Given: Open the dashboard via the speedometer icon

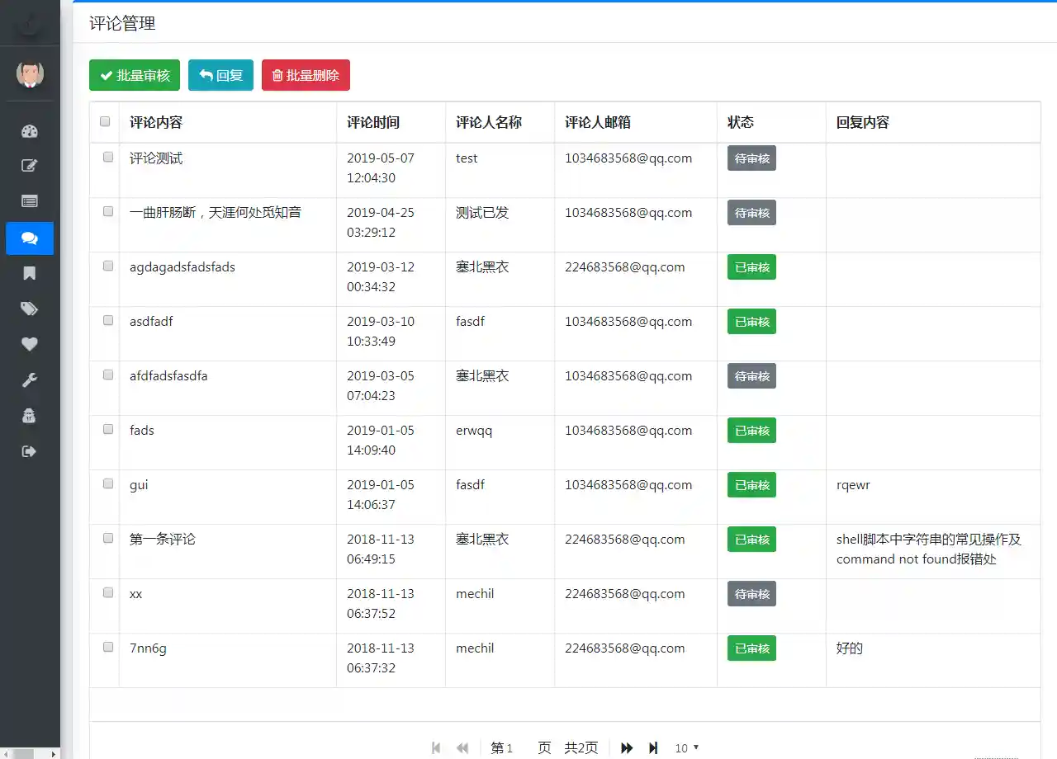Looking at the screenshot, I should pos(30,130).
